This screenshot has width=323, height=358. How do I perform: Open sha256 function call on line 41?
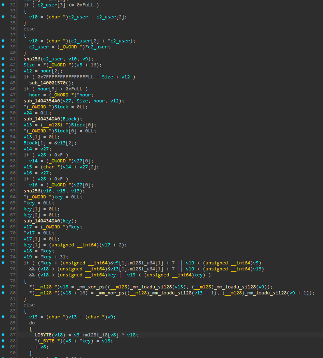coord(31,59)
